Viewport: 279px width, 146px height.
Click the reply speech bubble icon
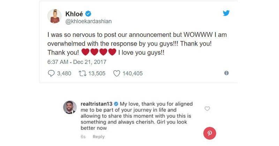pyautogui.click(x=50, y=73)
